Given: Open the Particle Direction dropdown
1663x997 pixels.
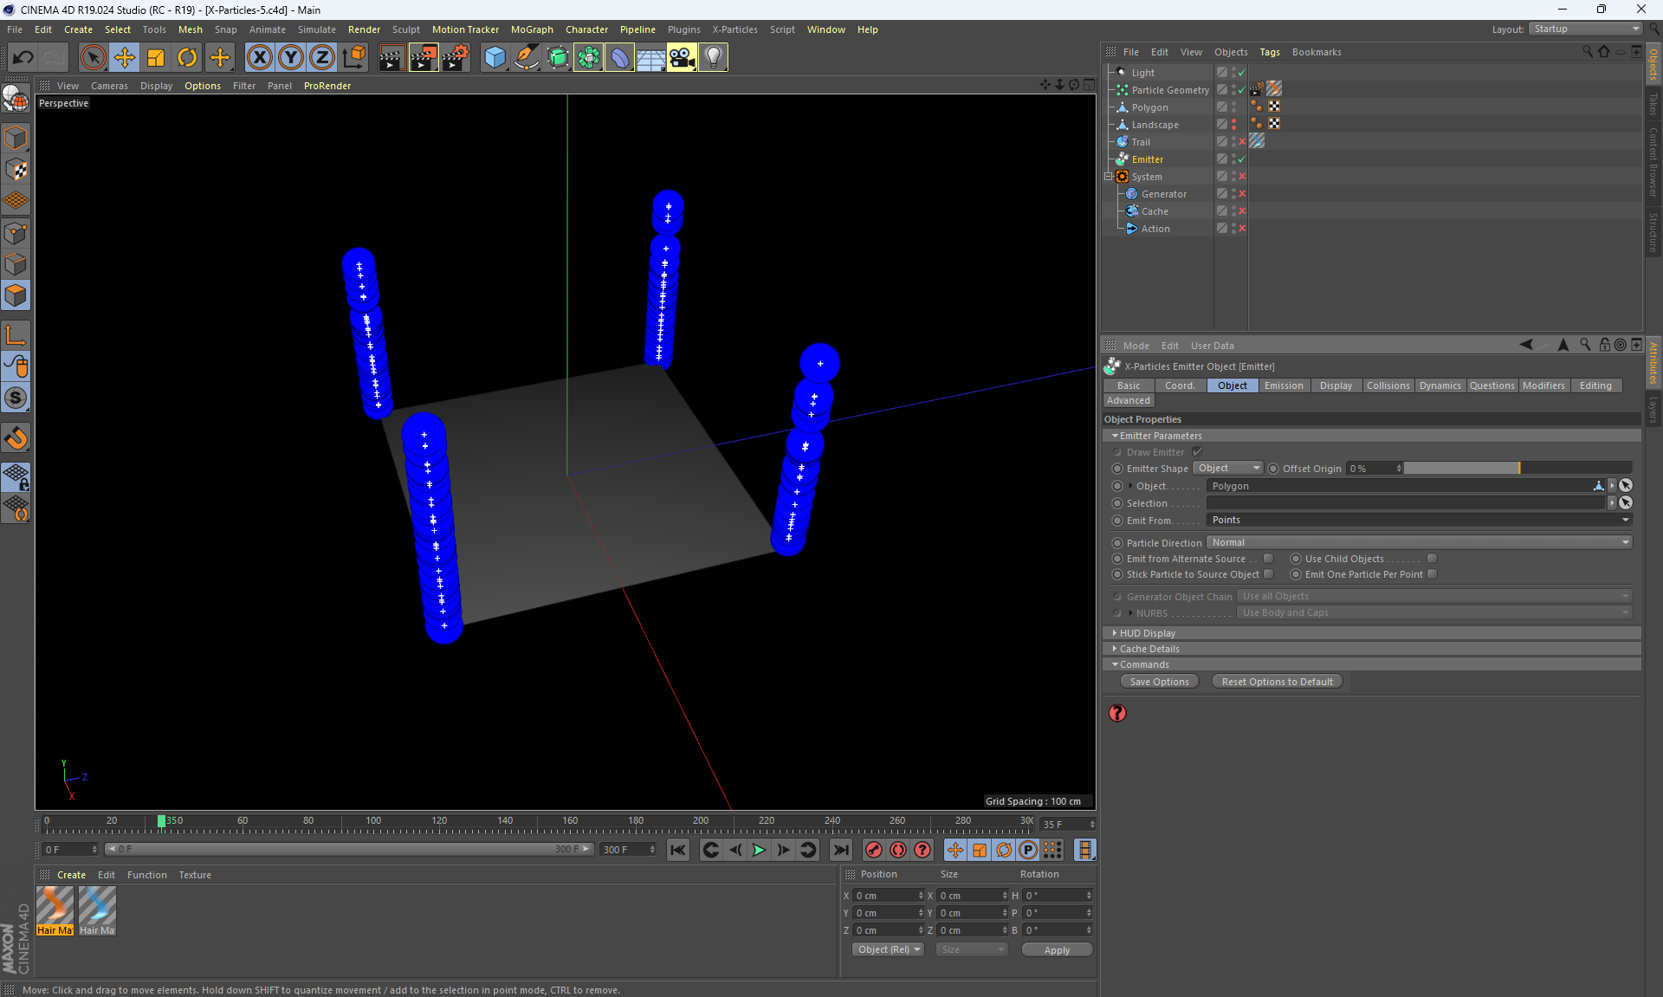Looking at the screenshot, I should click(1419, 542).
